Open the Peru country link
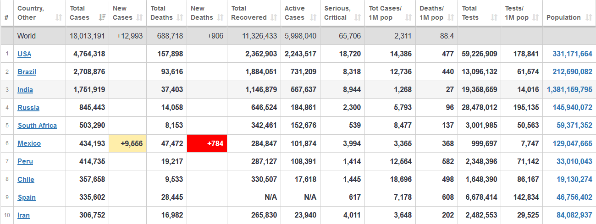 [x=25, y=161]
